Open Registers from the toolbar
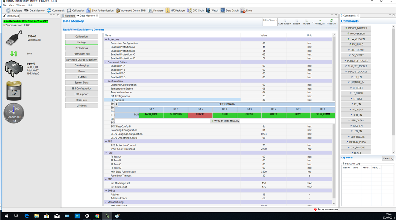This screenshot has width=396, height=220. [14, 10]
